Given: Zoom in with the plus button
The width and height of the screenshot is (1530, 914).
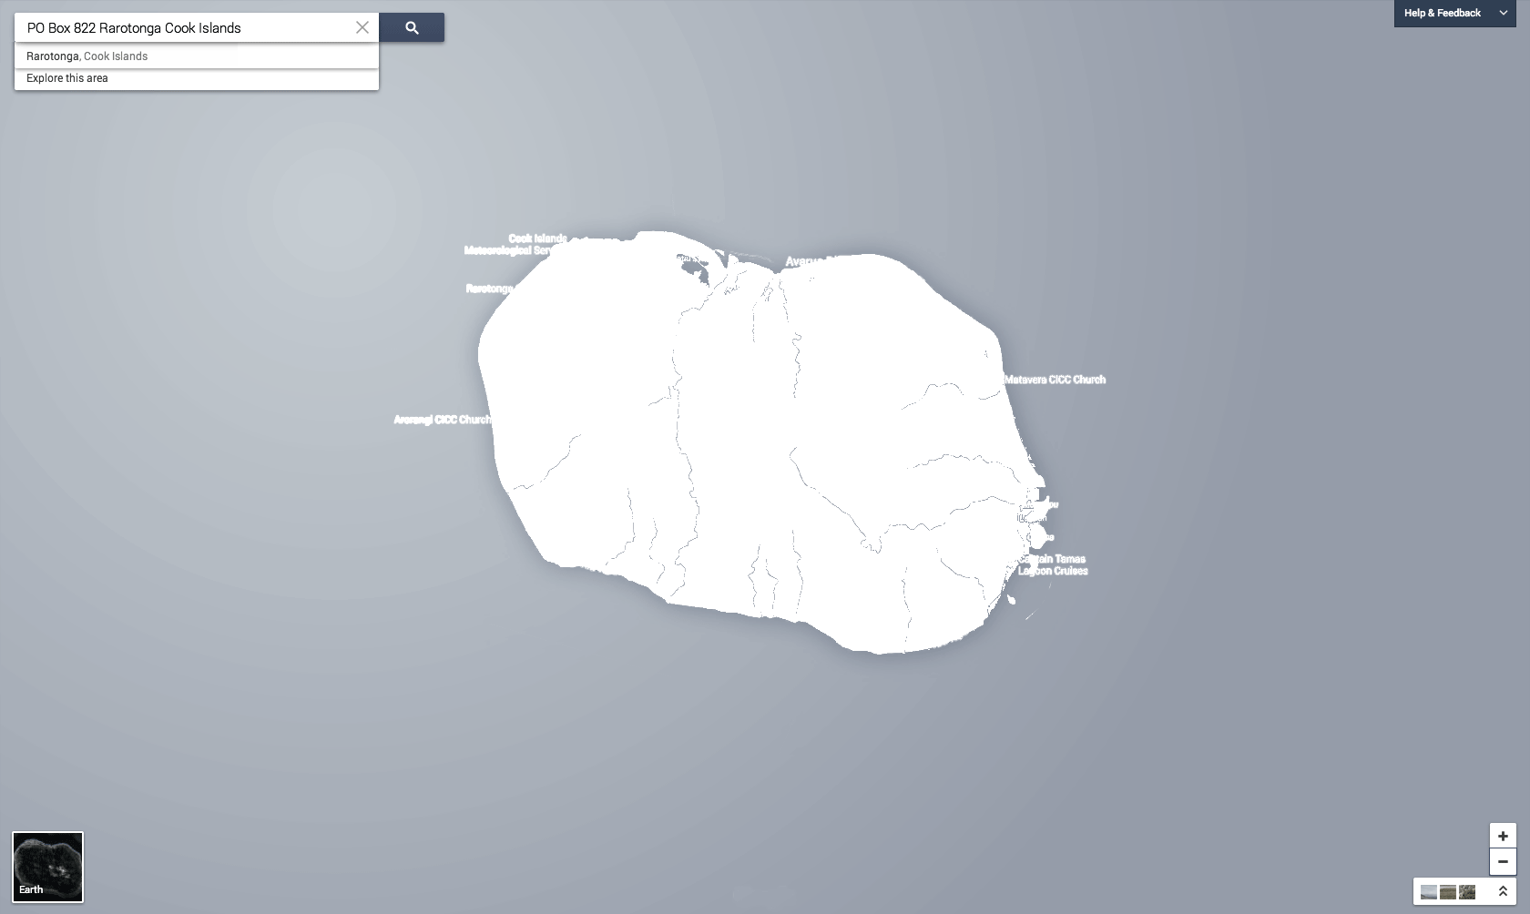Looking at the screenshot, I should [1503, 836].
